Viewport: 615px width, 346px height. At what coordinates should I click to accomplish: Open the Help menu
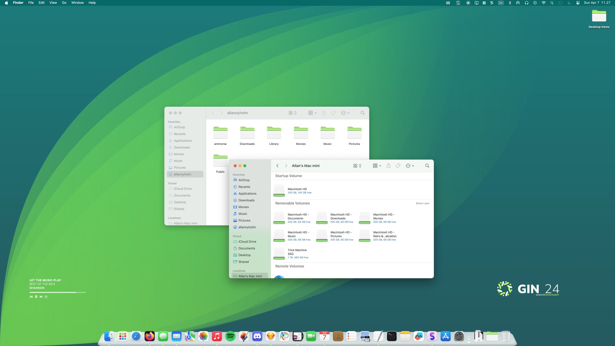[92, 3]
